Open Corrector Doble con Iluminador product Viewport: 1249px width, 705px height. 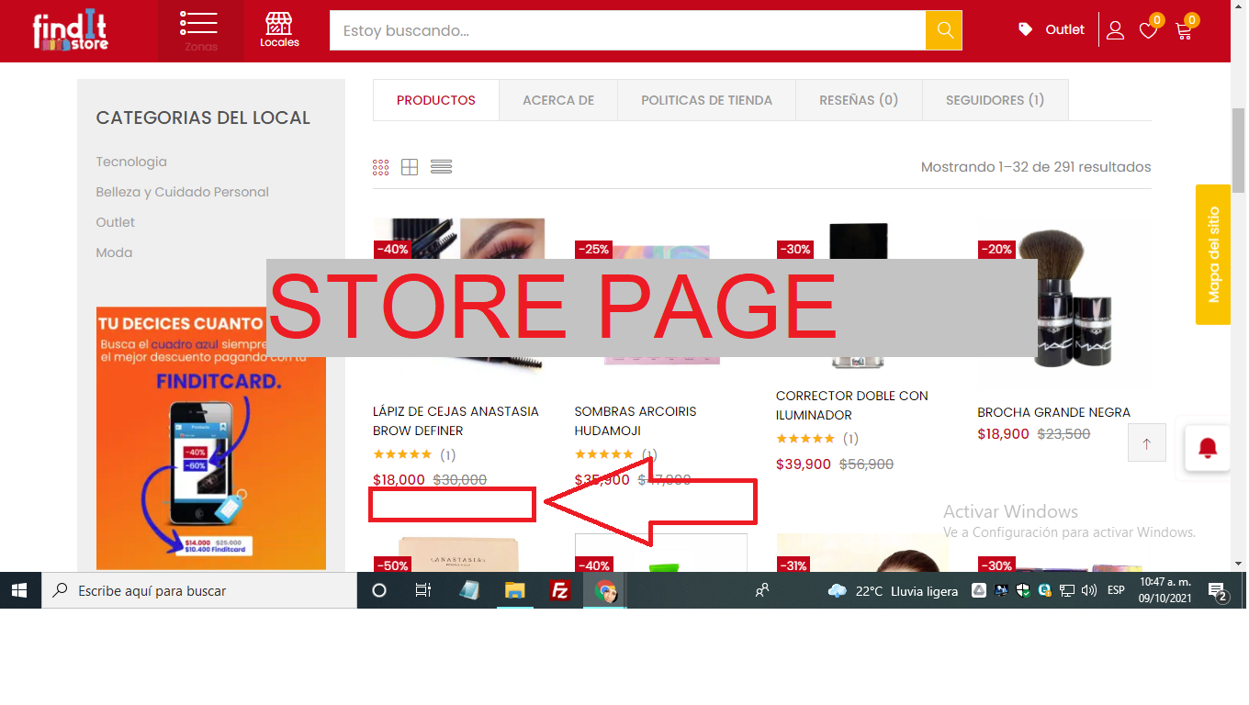pos(851,405)
